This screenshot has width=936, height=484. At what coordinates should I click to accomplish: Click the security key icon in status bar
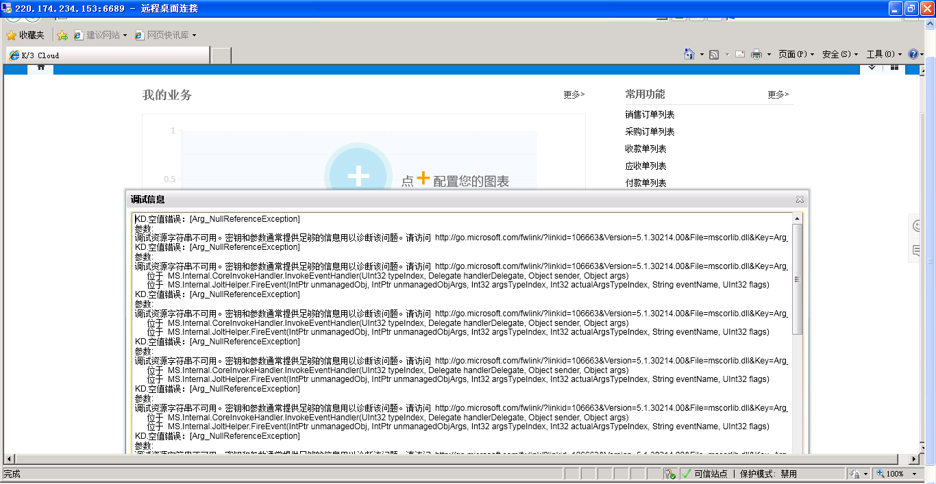click(670, 474)
